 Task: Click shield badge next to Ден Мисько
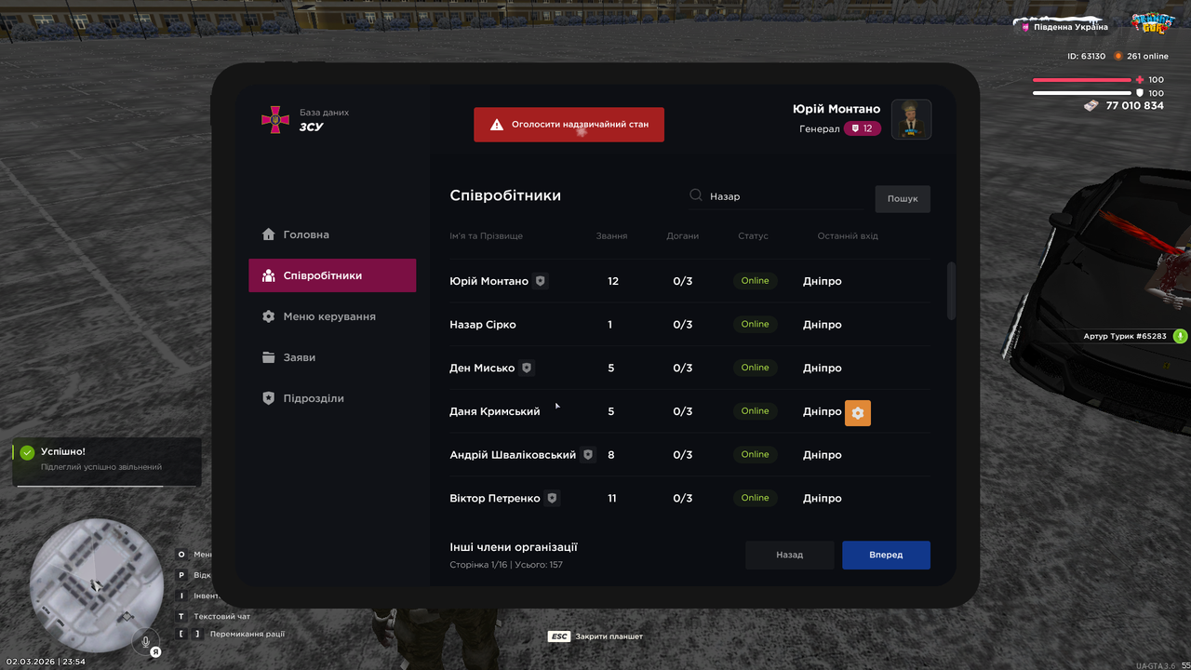pyautogui.click(x=527, y=368)
